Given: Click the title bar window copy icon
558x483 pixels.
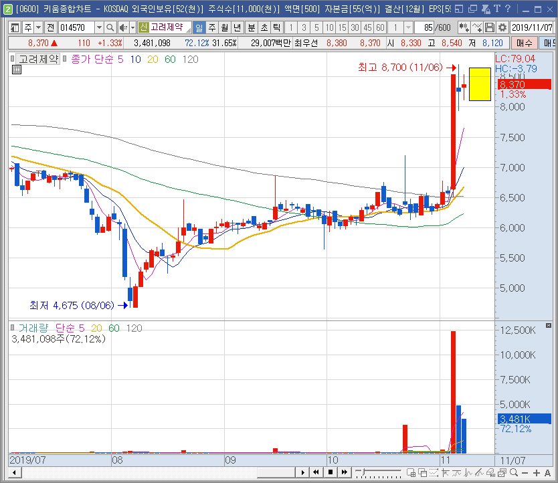Looking at the screenshot, I should click(472, 9).
